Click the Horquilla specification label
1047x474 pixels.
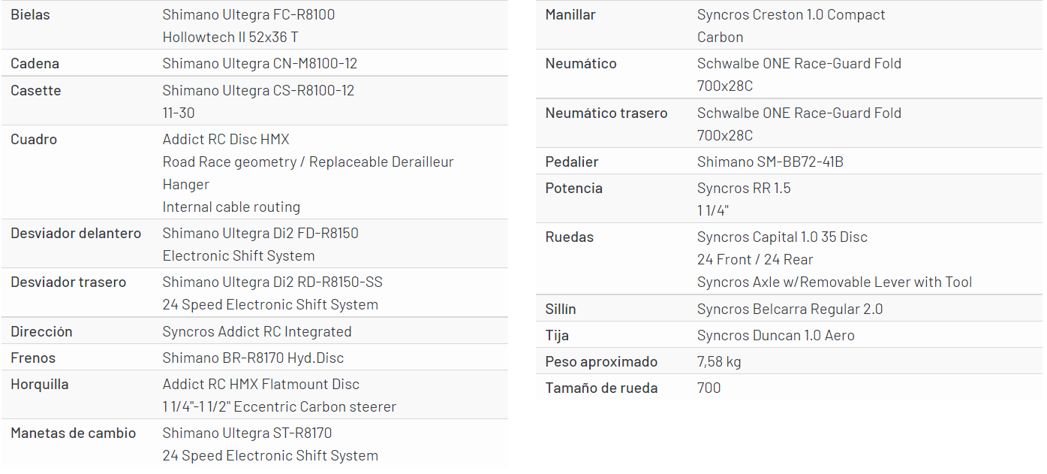39,384
